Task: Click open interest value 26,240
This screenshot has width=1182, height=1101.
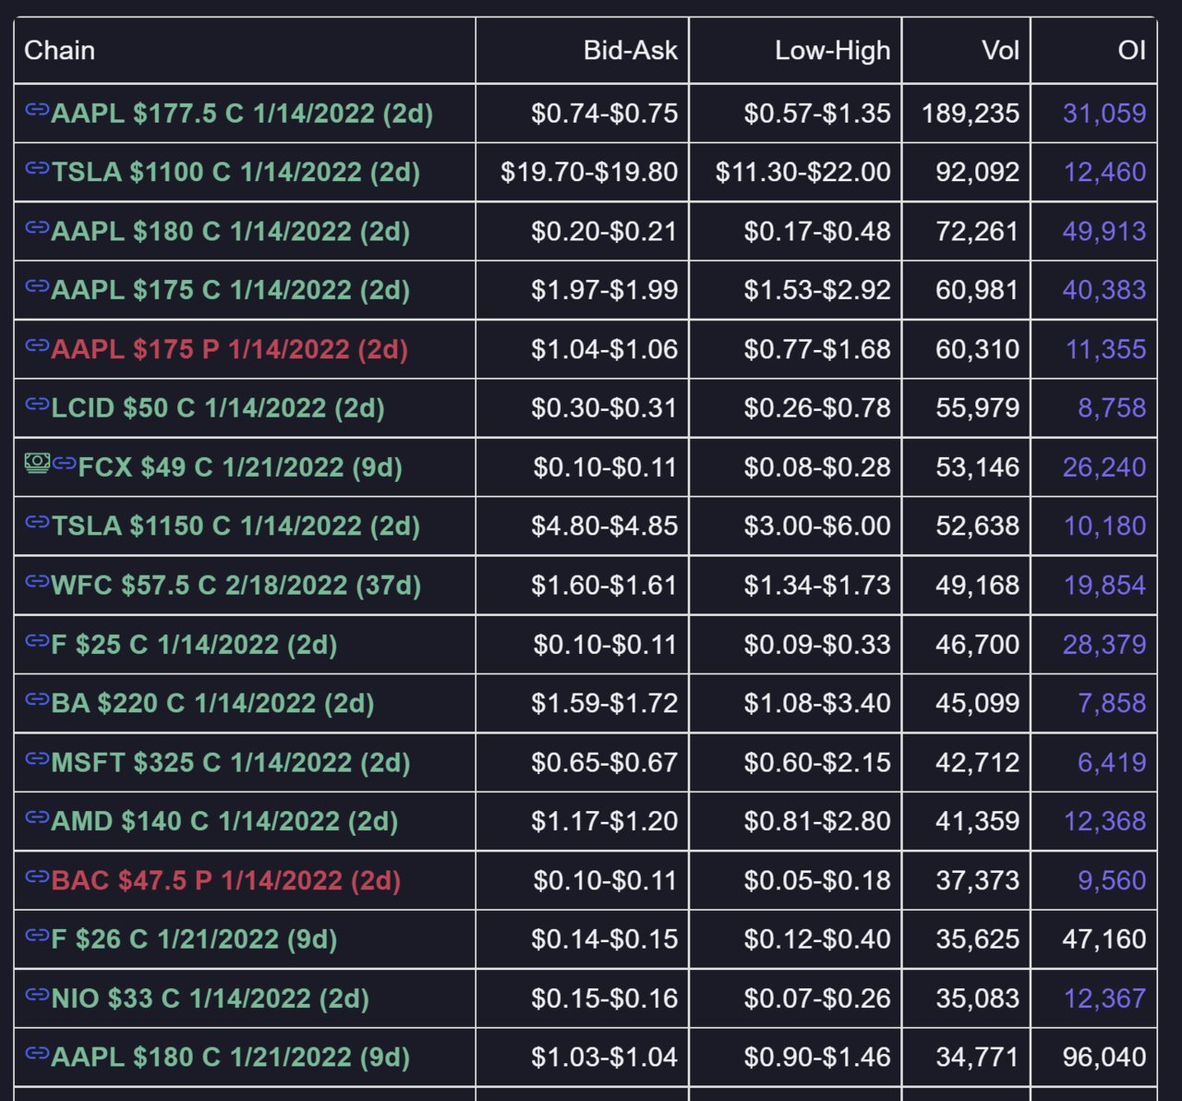Action: click(1104, 467)
